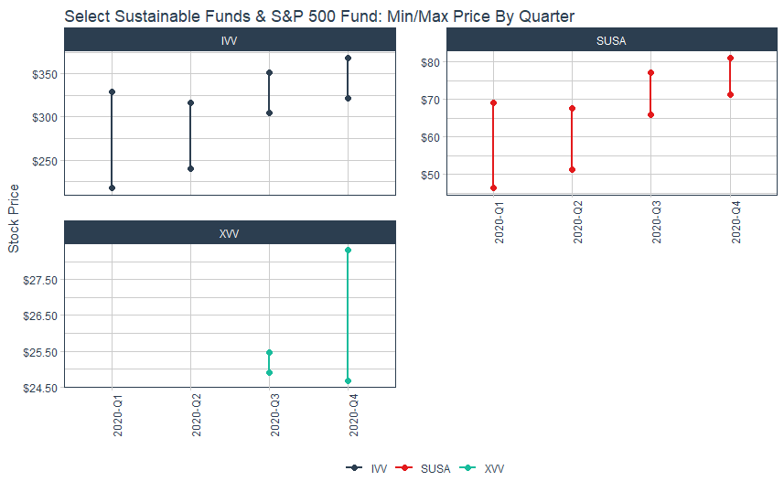Screen dimensions: 784x492
Task: Click the $27.50 axis label in XVV
Action: pos(40,280)
